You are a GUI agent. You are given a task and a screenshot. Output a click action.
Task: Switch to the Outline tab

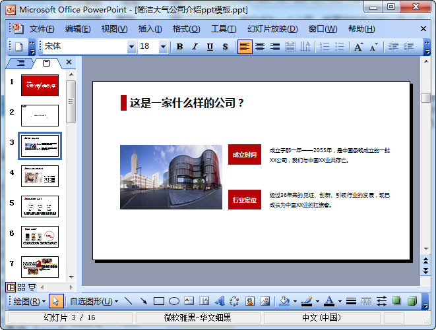pos(20,63)
